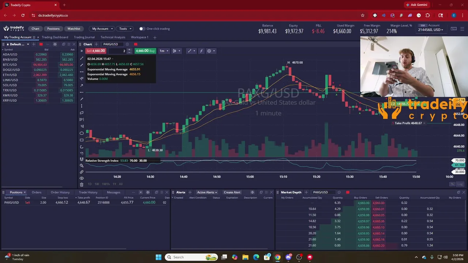468x263 pixels.
Task: Switch to Trading Journal workspace tab
Action: [x=84, y=37]
